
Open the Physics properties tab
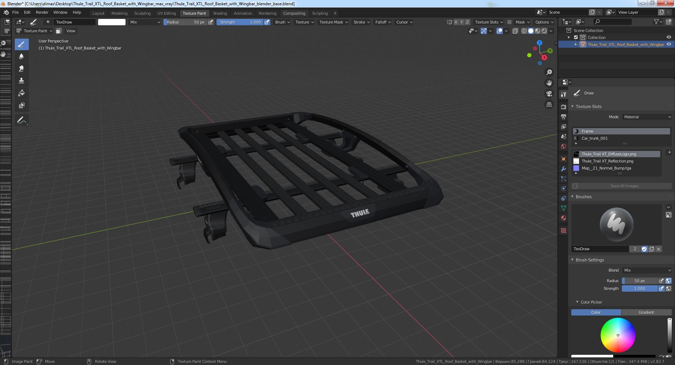tap(564, 188)
